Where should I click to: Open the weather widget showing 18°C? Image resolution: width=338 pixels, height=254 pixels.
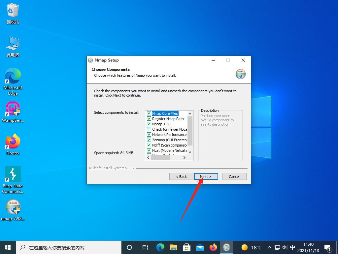[x=251, y=247]
